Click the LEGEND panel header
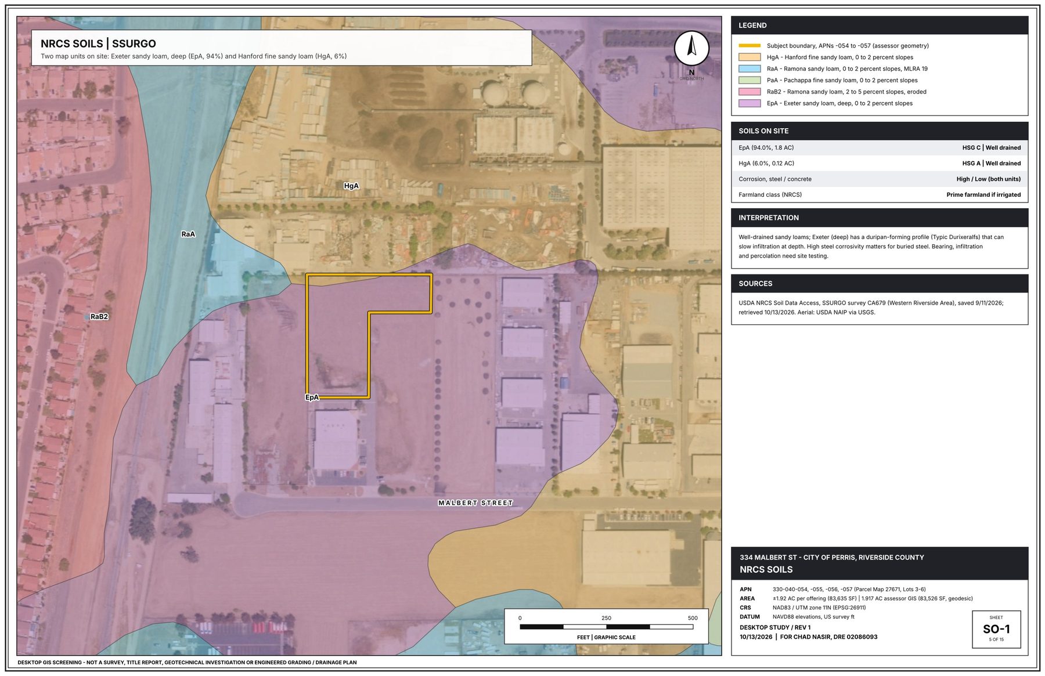The image size is (1045, 676). (x=880, y=26)
